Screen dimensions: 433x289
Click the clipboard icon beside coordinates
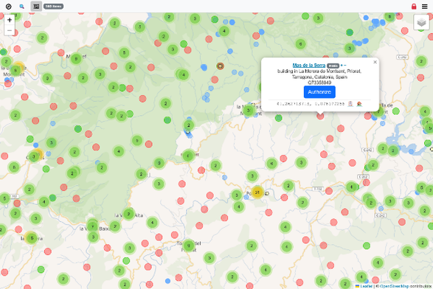click(x=350, y=104)
